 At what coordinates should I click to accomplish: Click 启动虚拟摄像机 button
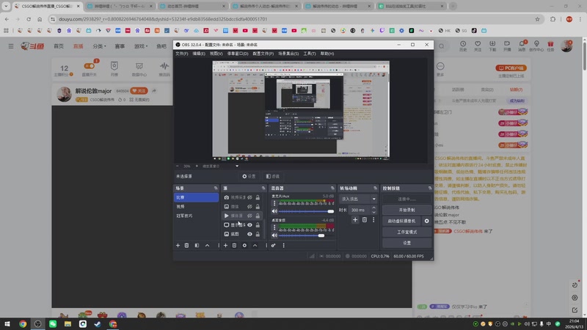point(402,221)
